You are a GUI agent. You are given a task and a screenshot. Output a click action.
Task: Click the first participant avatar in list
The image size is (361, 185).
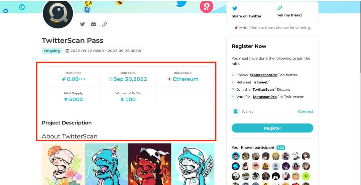click(236, 156)
